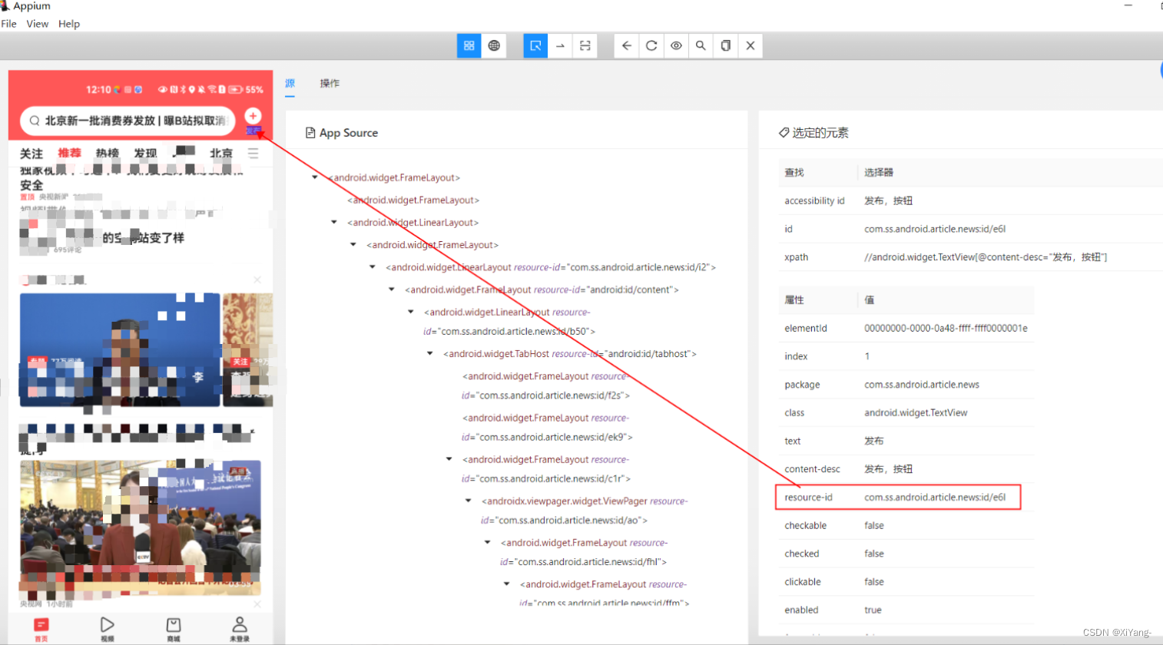1163x645 pixels.
Task: Click elementId value 00000000-0000-0a48
Action: point(946,328)
